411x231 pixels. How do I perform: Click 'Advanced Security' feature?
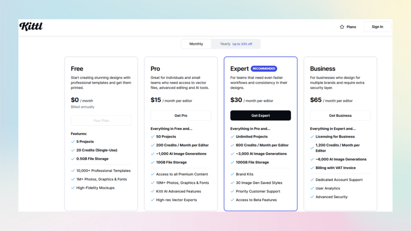332,197
